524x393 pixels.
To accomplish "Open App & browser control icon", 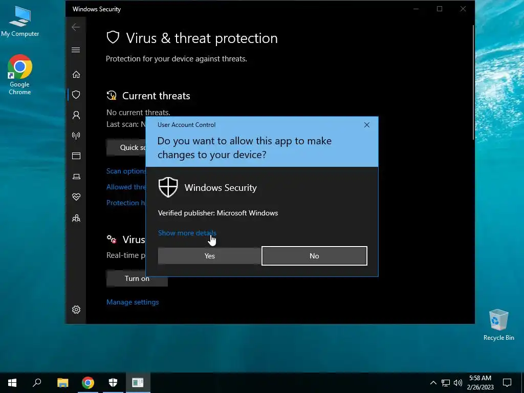I will (x=76, y=156).
